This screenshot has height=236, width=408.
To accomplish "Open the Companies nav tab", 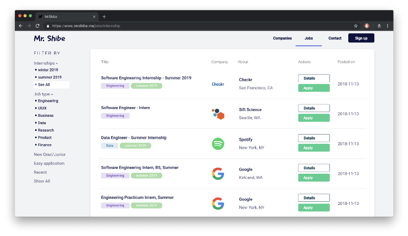I will 283,38.
